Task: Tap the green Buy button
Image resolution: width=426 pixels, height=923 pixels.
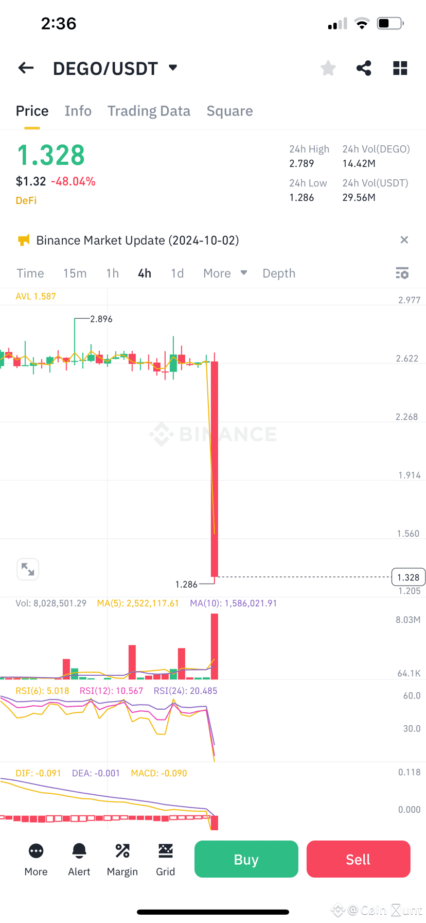Action: tap(246, 859)
